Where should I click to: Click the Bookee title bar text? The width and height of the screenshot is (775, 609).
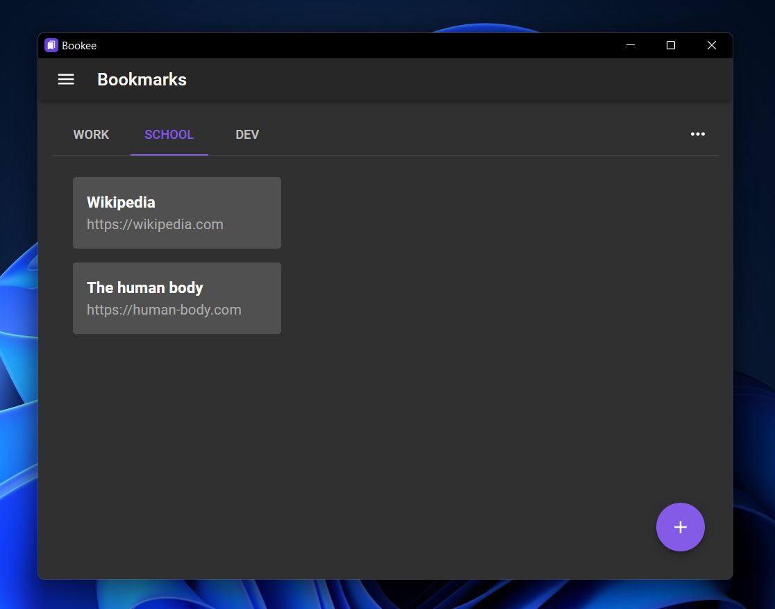click(78, 46)
